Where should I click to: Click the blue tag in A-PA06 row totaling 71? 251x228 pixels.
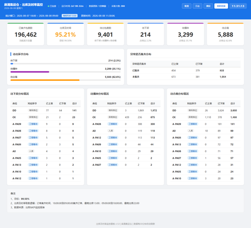coord(193,151)
